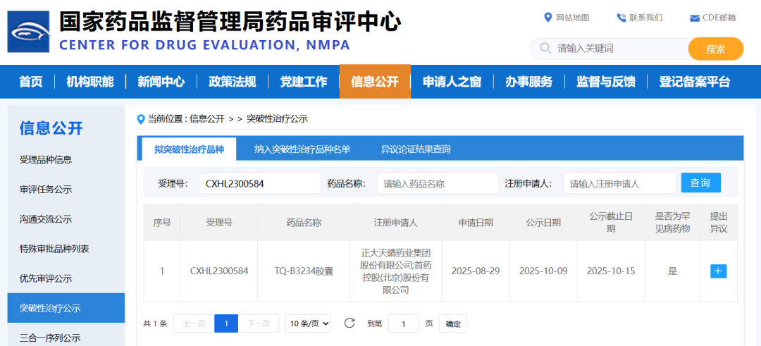Switch to the 异议论证结果查询 tab
Image resolution: width=761 pixels, height=346 pixels.
point(416,149)
